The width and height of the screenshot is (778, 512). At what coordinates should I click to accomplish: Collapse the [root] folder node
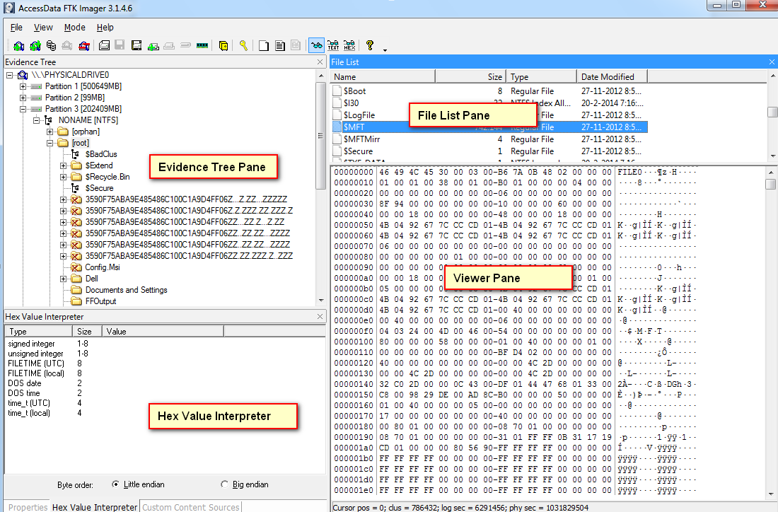pyautogui.click(x=50, y=143)
